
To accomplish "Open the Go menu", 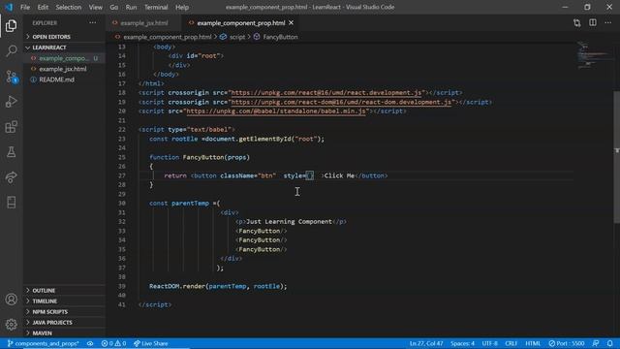I will [114, 7].
